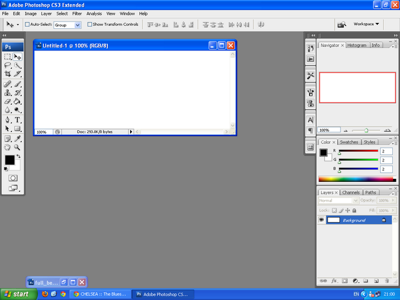Toggle lock position

pyautogui.click(x=347, y=211)
